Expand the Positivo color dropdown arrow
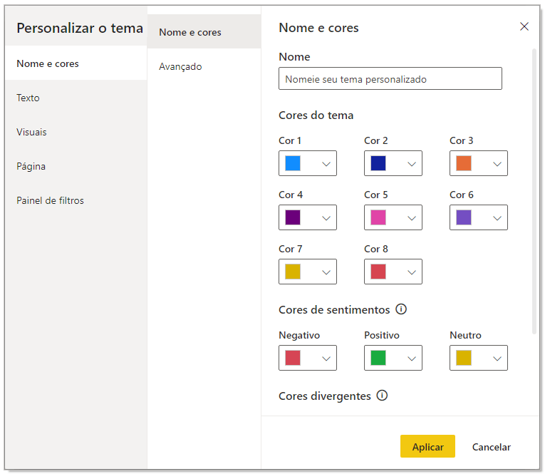 [412, 359]
